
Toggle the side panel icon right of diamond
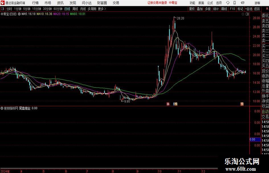[x=247, y=14]
